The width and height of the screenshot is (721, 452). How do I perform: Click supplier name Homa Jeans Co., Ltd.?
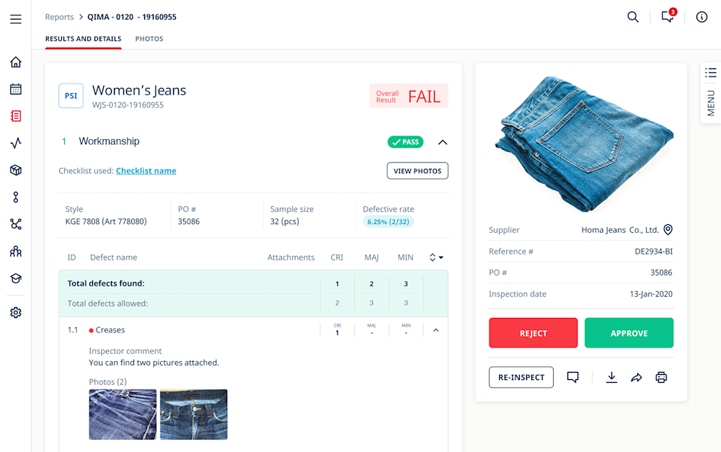click(620, 229)
